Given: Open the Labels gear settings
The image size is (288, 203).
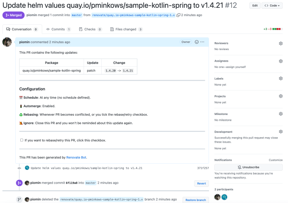Looking at the screenshot, I should (281, 79).
